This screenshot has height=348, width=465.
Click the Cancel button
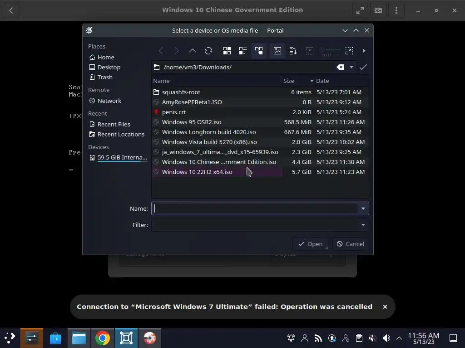[x=350, y=244]
